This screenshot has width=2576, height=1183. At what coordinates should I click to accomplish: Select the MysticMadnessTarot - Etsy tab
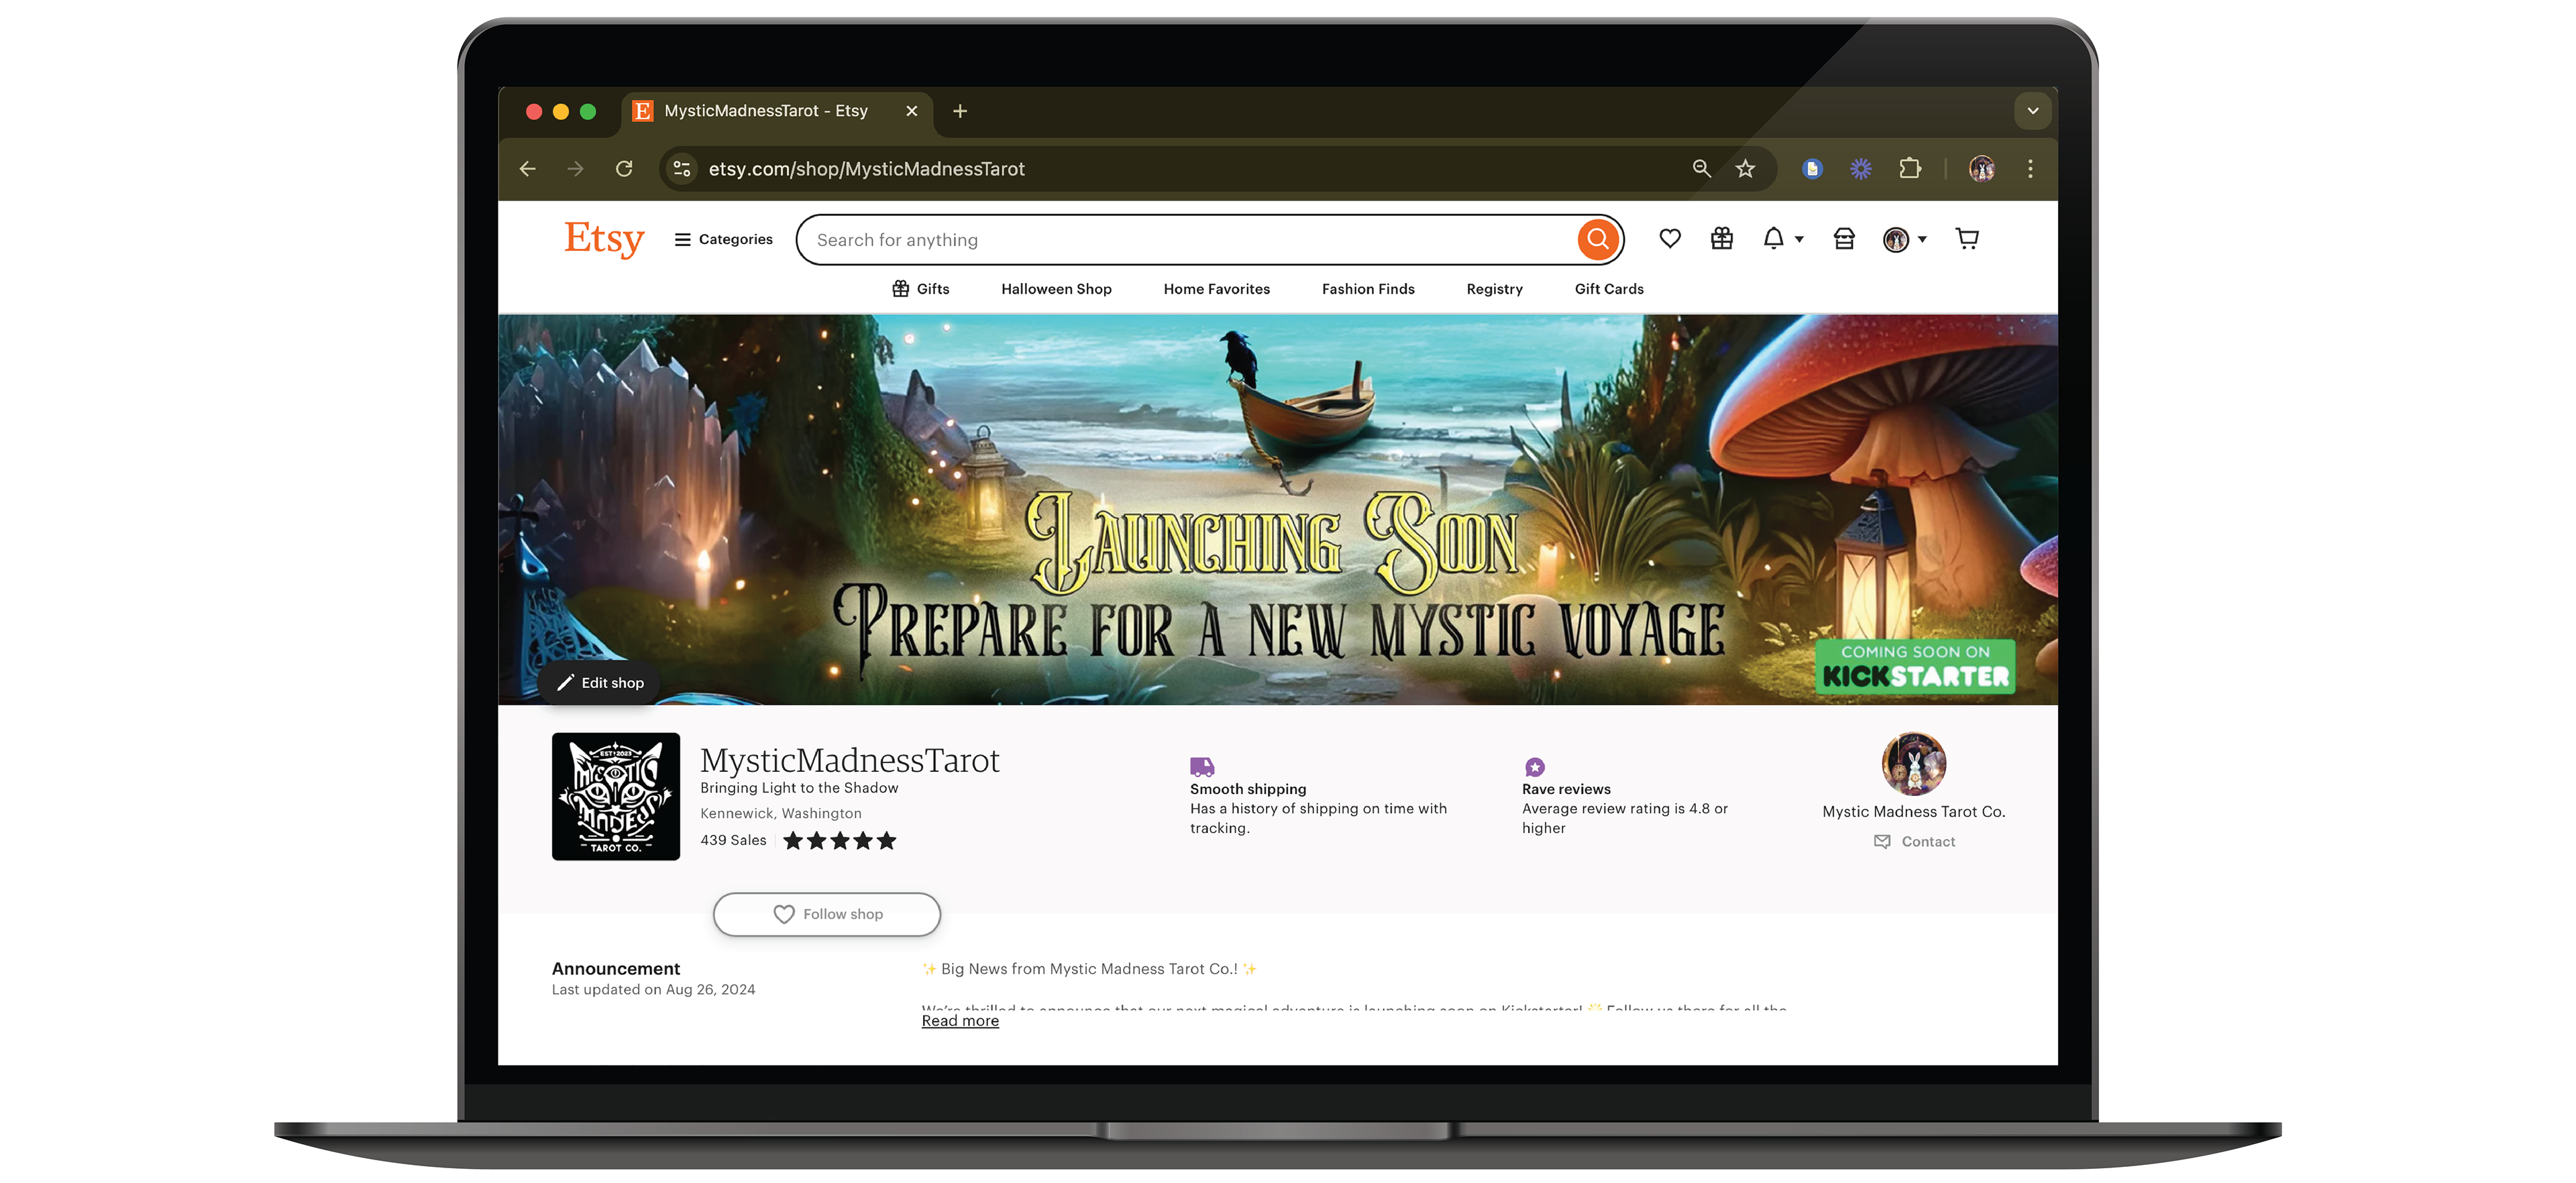pos(777,111)
